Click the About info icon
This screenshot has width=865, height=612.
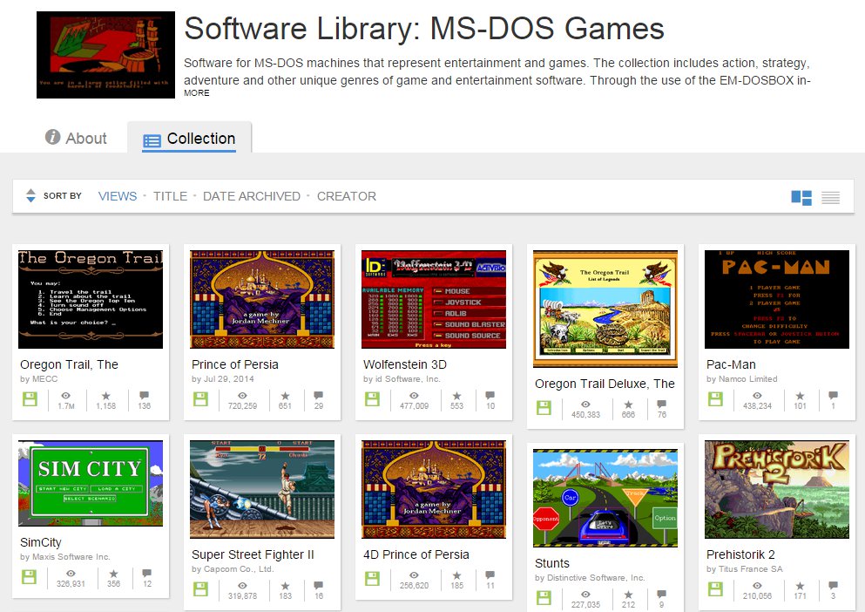(x=52, y=137)
